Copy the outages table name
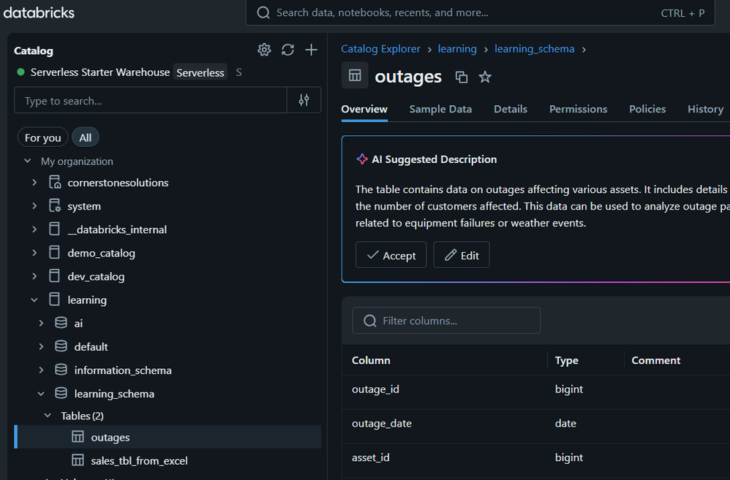 [461, 77]
